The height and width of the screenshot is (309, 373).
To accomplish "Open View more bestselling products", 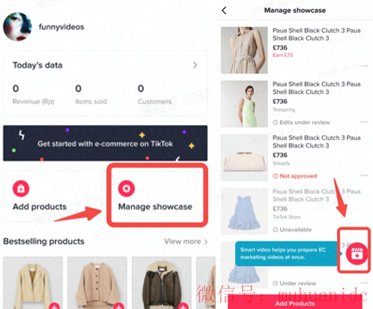I will 186,241.
